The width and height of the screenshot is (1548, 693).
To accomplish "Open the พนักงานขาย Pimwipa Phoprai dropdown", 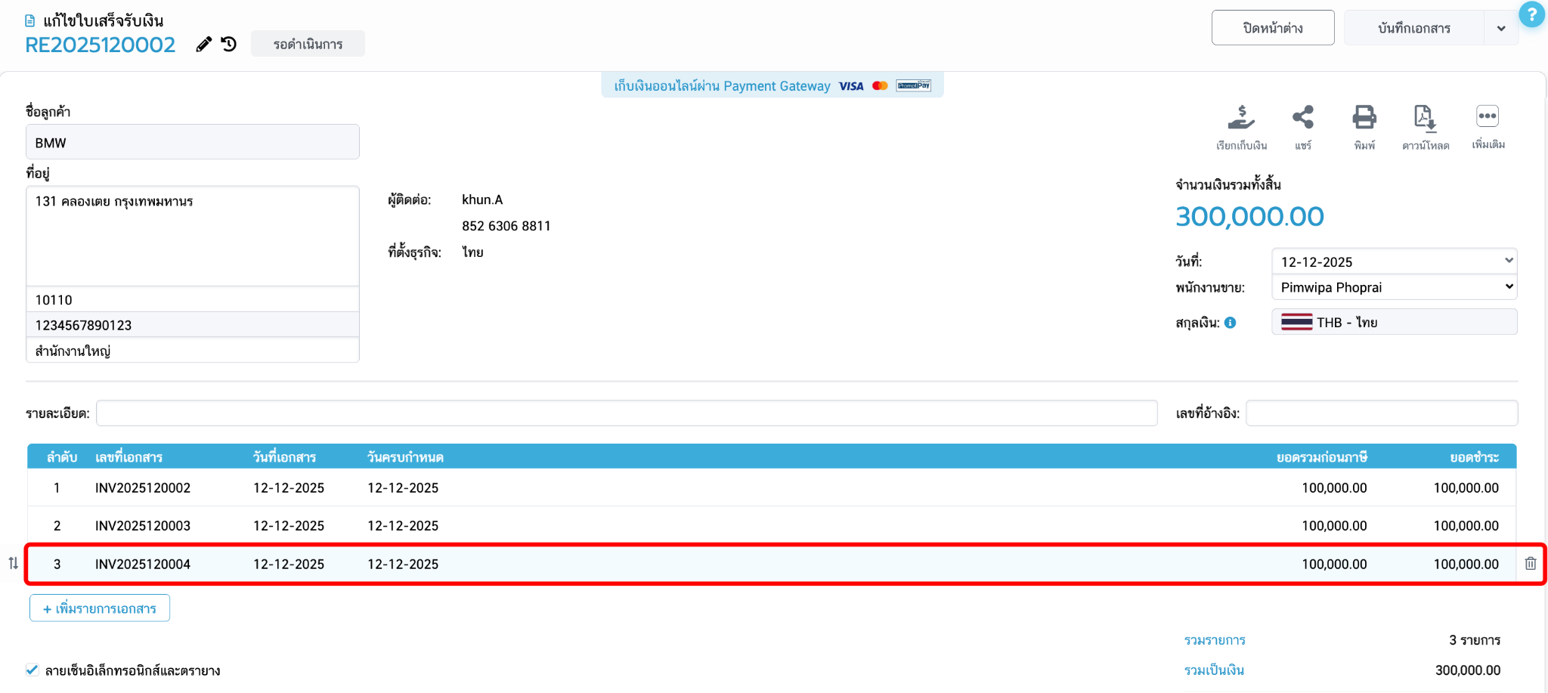I will click(x=1395, y=287).
